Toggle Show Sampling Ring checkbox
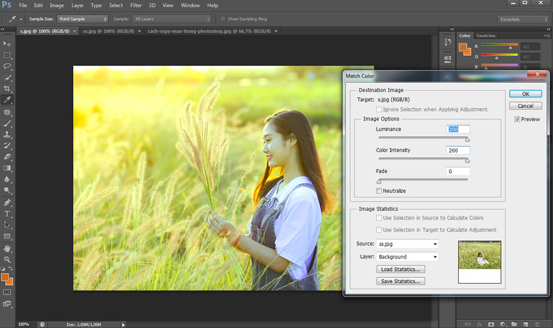Image resolution: width=553 pixels, height=328 pixels. click(x=223, y=19)
